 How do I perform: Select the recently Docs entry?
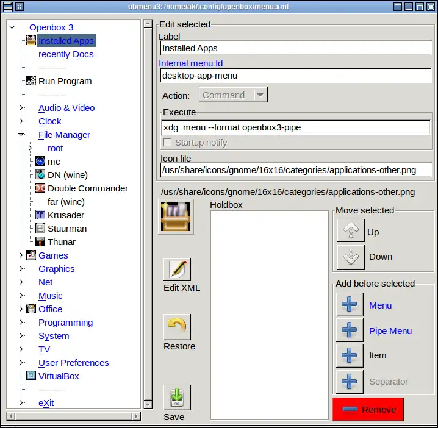66,54
